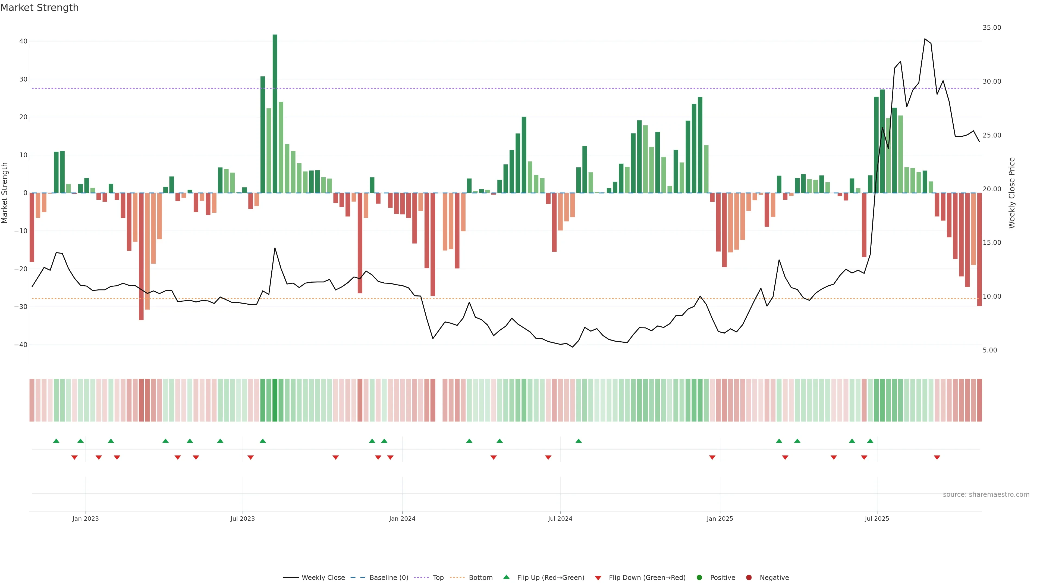Click the Jul 2025 x-axis label
The height and width of the screenshot is (587, 1043).
tap(877, 519)
